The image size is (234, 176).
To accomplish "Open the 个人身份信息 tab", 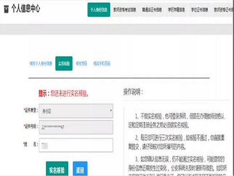I will tap(99, 10).
